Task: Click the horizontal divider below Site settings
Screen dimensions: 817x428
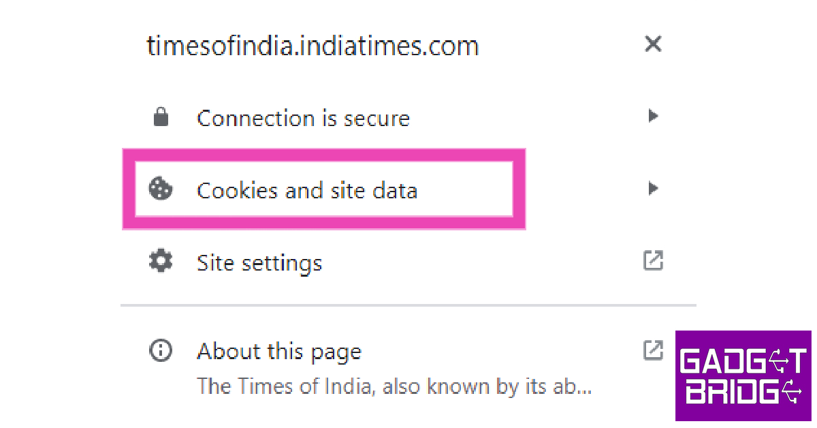Action: click(408, 305)
